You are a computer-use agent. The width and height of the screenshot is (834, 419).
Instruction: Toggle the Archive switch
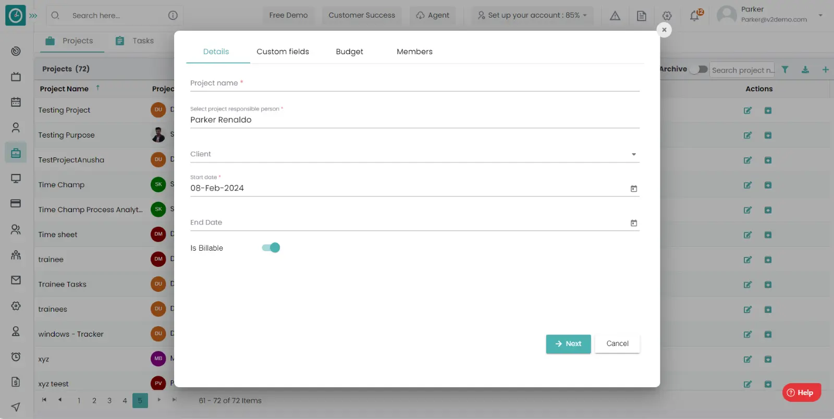click(698, 69)
